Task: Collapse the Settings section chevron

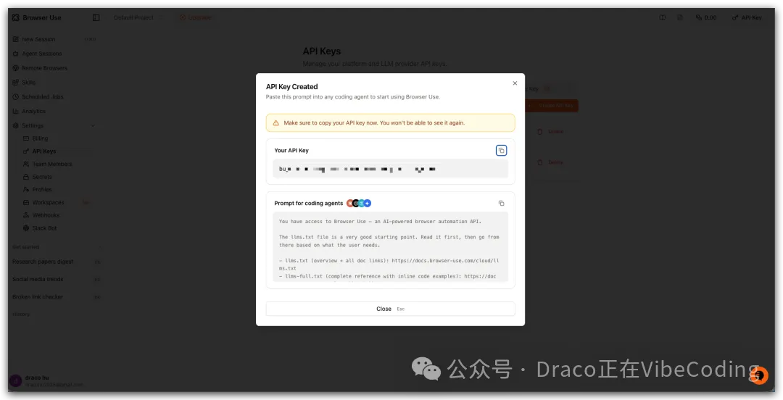Action: pos(93,126)
